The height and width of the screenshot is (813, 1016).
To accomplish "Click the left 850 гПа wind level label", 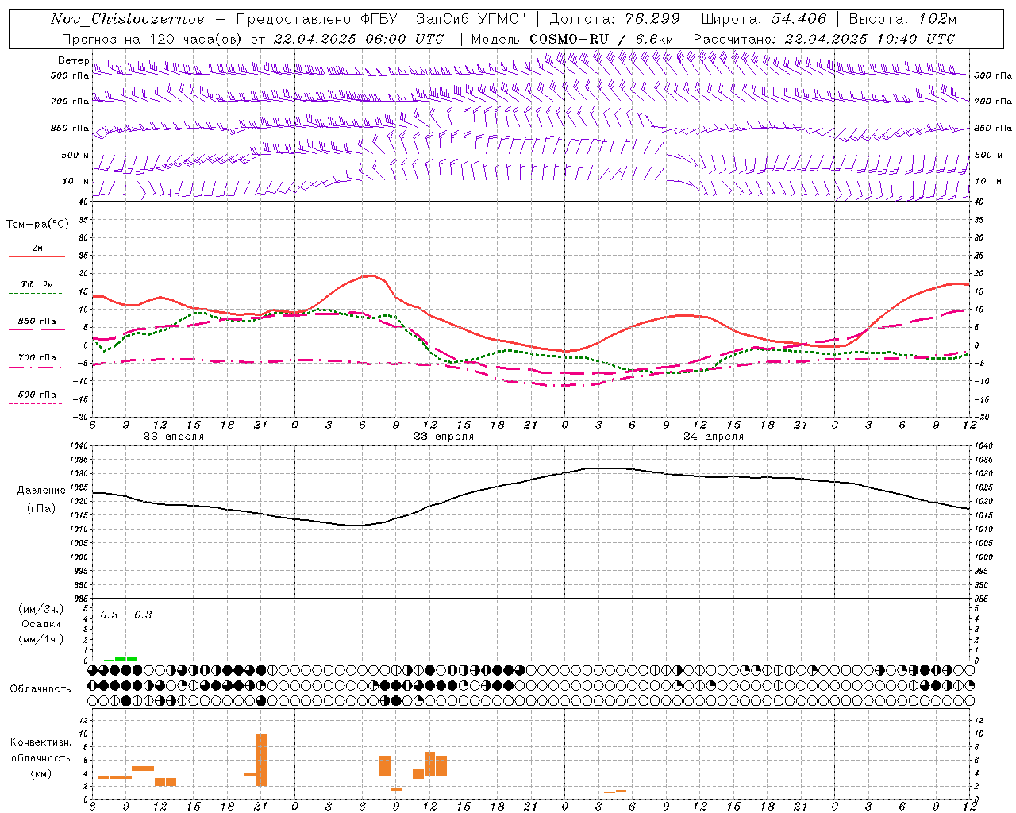I will click(x=70, y=128).
